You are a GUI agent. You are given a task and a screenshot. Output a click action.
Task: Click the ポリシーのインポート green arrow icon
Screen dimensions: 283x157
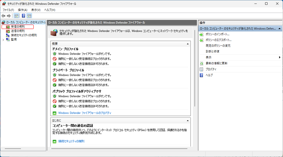tap(202, 34)
